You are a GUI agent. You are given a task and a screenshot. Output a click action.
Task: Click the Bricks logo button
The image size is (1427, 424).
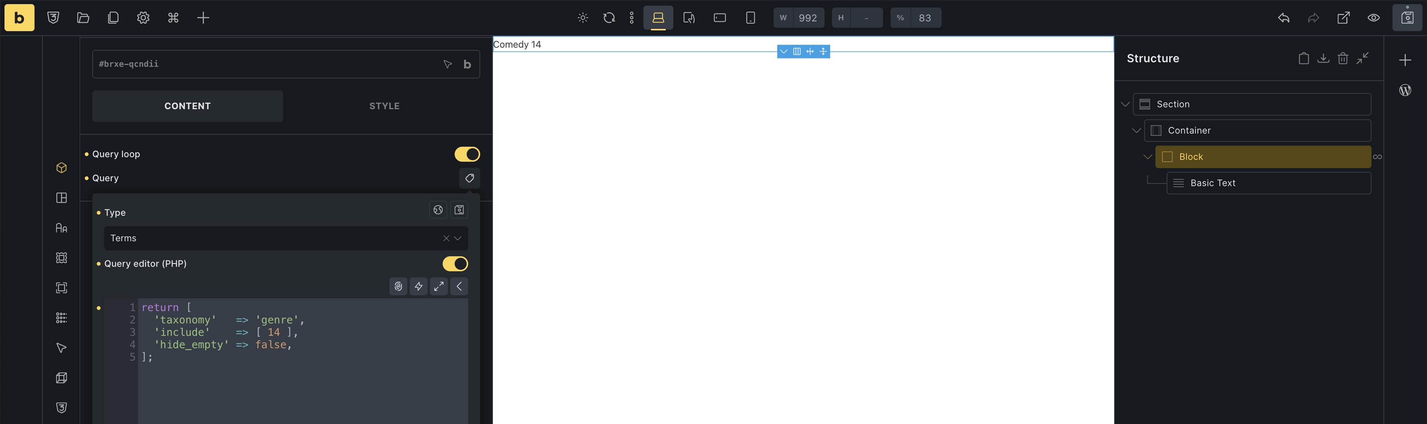[x=20, y=18]
